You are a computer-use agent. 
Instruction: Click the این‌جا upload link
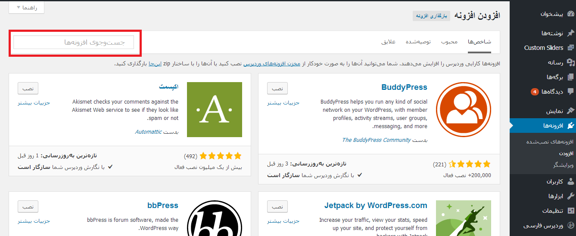pos(155,64)
